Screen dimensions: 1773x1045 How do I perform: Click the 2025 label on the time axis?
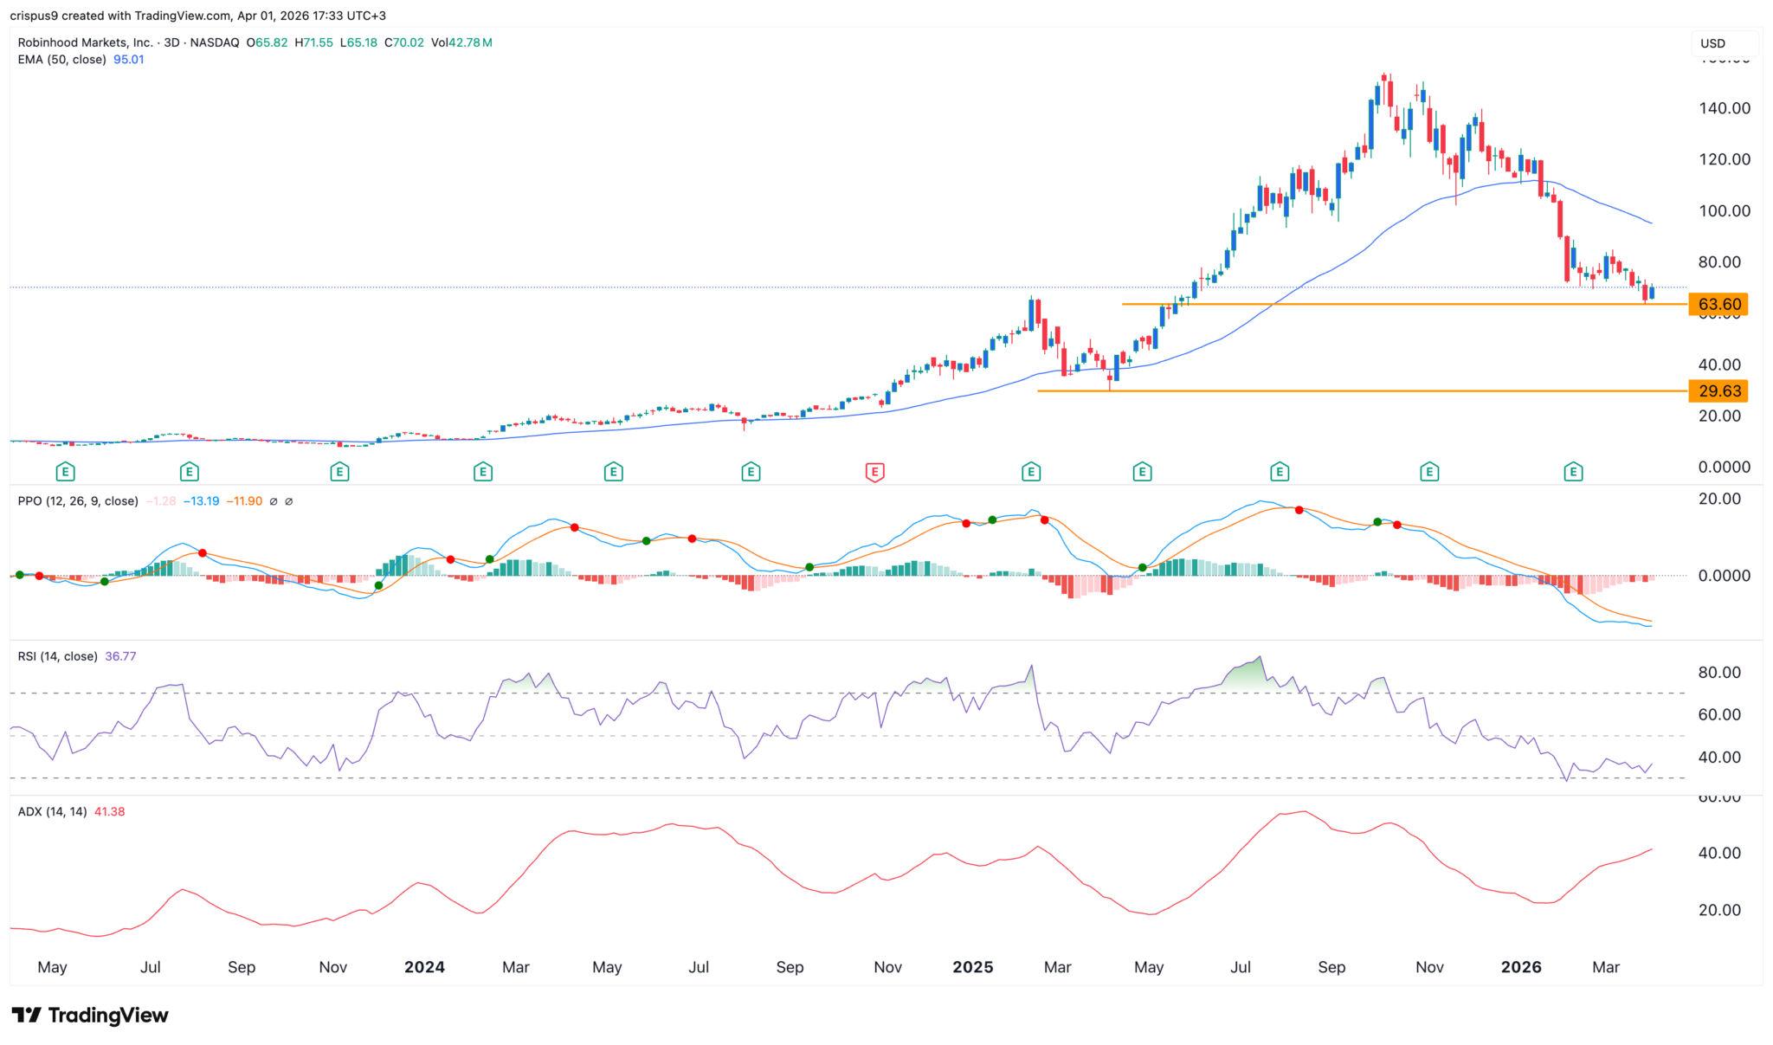pyautogui.click(x=973, y=967)
